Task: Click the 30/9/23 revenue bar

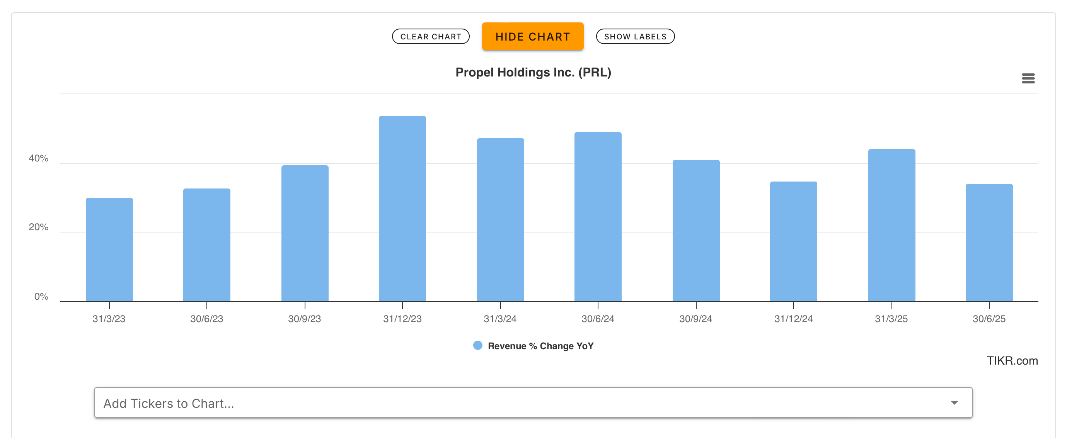Action: (x=305, y=233)
